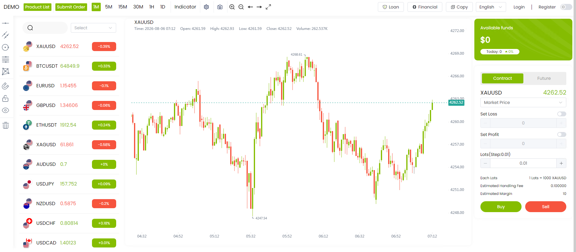Take a chart screenshot with camera icon

click(220, 7)
